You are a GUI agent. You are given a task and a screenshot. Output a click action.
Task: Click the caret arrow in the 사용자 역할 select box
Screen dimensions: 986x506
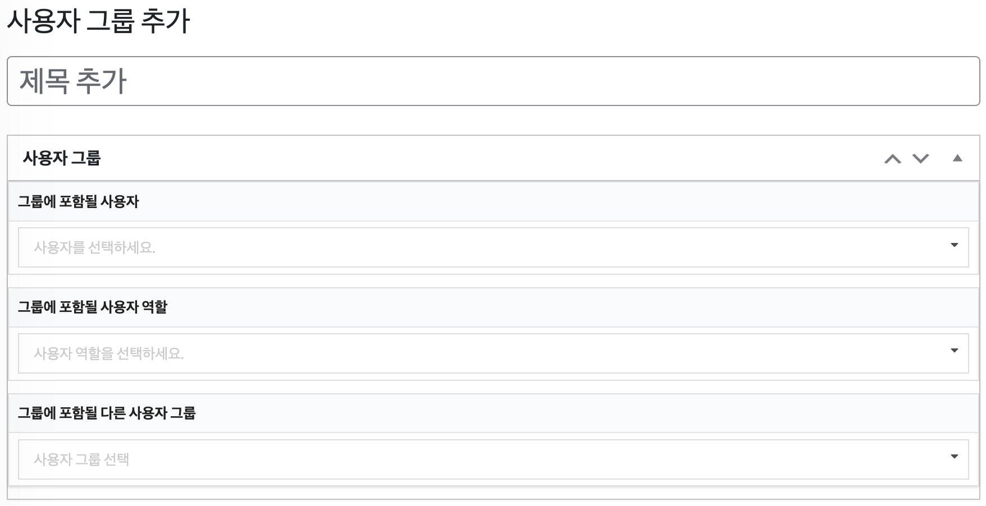[x=954, y=351]
